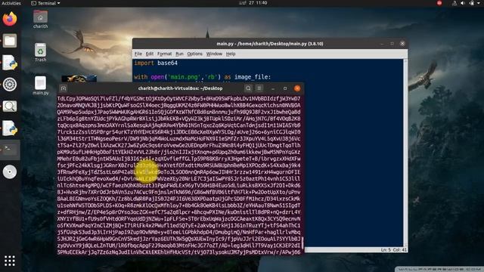Screen dimensions: 484x272
Task: Launch Settings gear icon in dock
Action: tap(10, 85)
